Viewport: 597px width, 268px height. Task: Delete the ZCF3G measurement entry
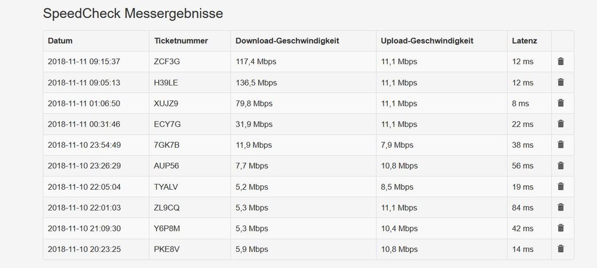(x=561, y=62)
